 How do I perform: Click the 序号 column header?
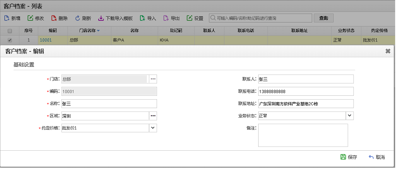tap(29, 31)
